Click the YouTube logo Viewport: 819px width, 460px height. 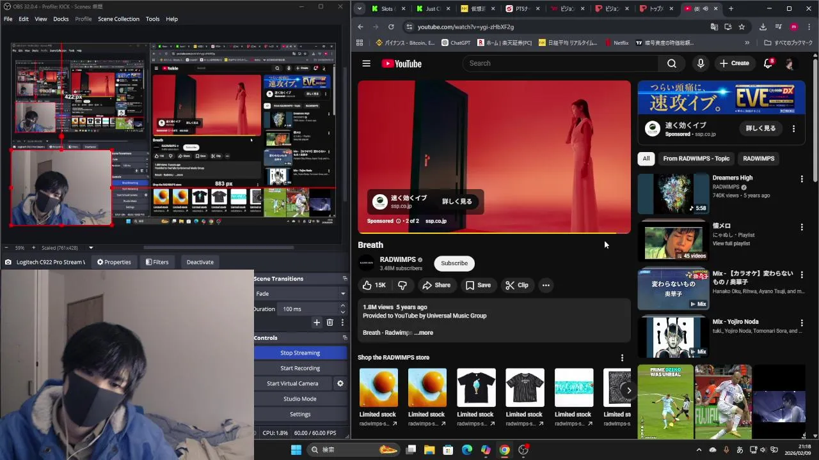point(402,63)
